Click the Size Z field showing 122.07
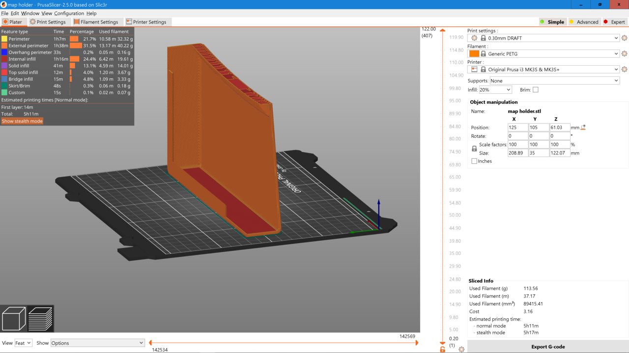 click(559, 153)
